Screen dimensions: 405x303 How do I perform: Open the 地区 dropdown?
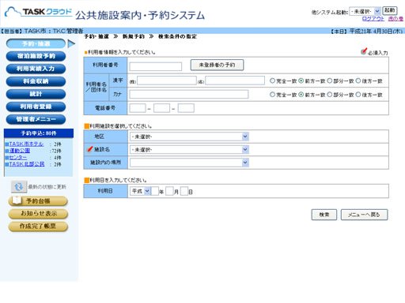tap(189, 137)
